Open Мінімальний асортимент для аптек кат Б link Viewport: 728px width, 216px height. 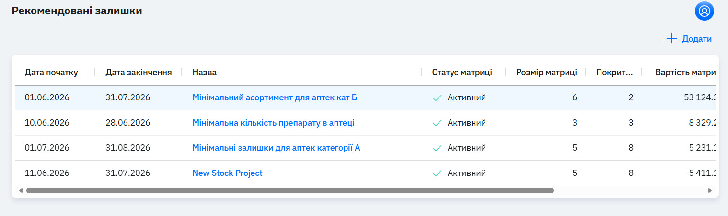[x=275, y=97]
